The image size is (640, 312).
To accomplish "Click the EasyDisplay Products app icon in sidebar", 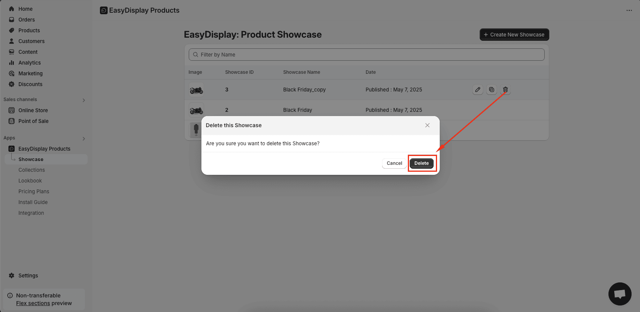I will coord(12,149).
